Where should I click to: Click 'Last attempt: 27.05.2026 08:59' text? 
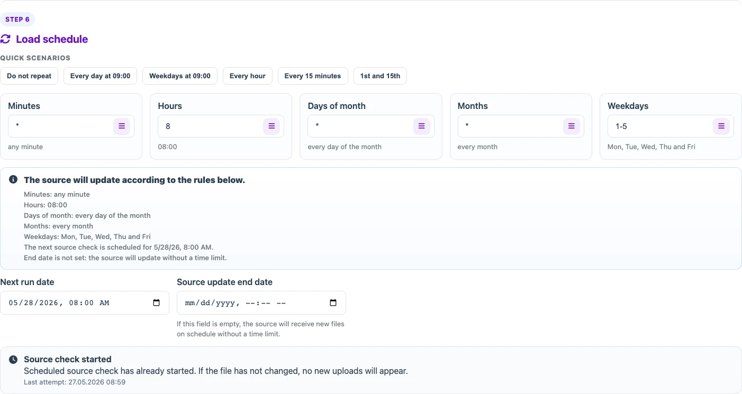(75, 382)
